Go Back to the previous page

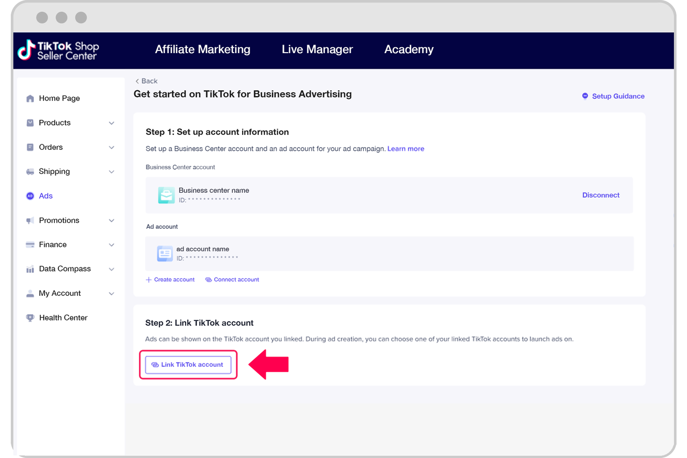146,81
